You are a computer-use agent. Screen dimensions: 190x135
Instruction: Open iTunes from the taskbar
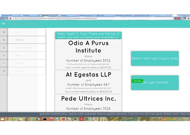[51, 119]
